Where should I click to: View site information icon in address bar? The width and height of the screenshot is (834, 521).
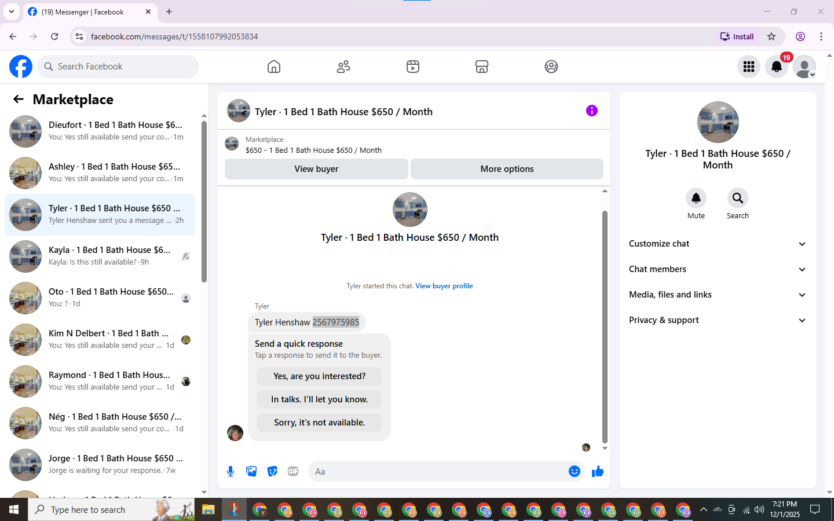(79, 36)
